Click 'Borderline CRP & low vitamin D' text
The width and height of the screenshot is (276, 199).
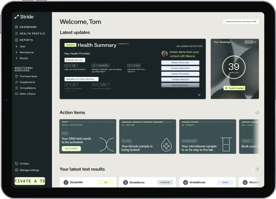point(136,71)
